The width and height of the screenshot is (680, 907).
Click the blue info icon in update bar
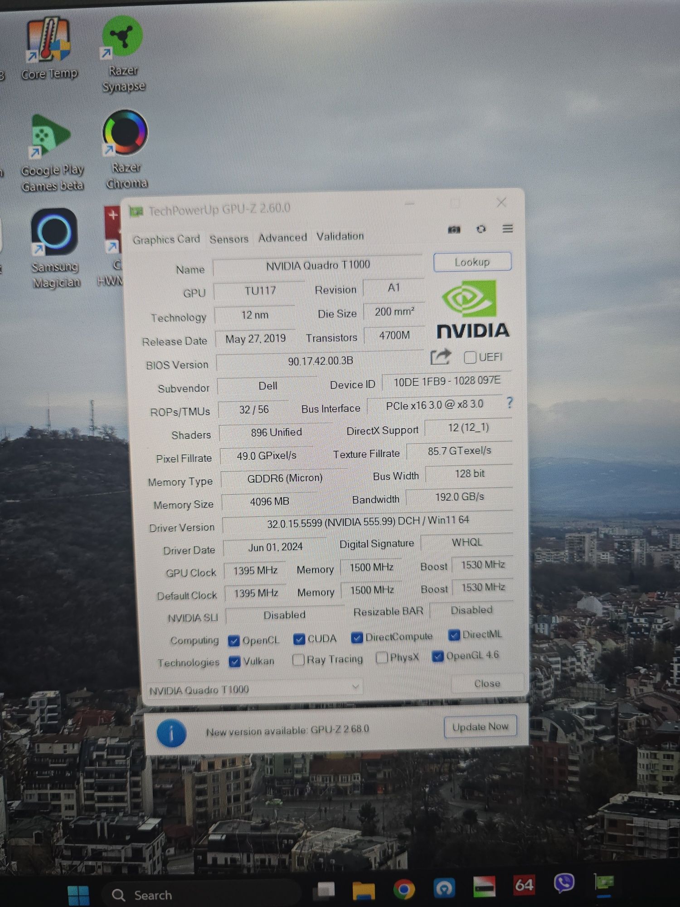(x=171, y=733)
